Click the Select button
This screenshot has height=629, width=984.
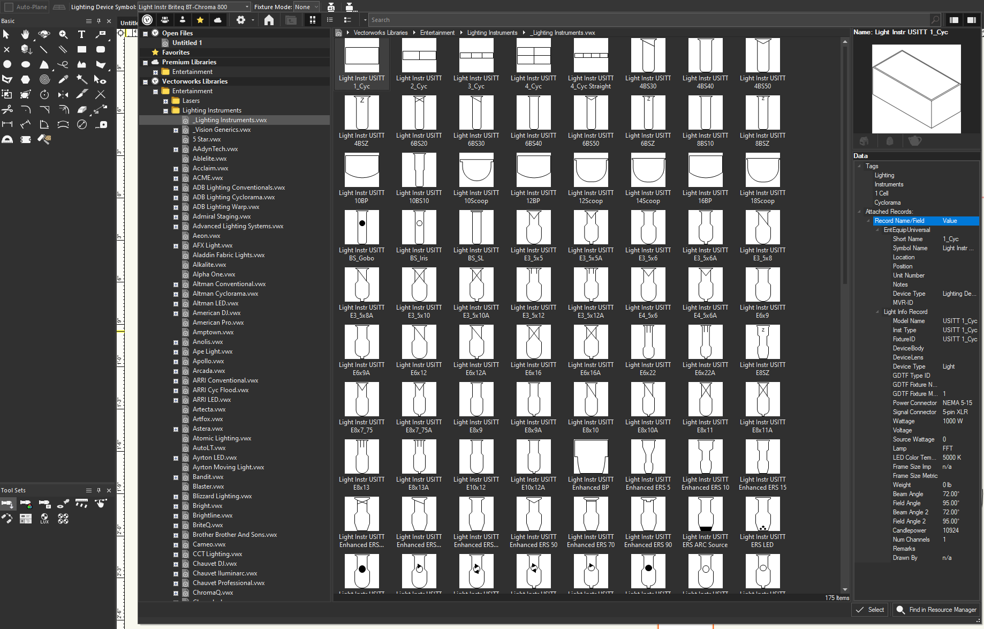870,610
